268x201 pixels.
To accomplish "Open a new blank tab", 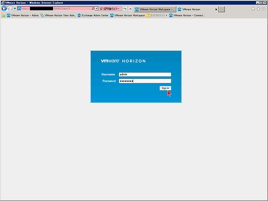I will point(222,9).
